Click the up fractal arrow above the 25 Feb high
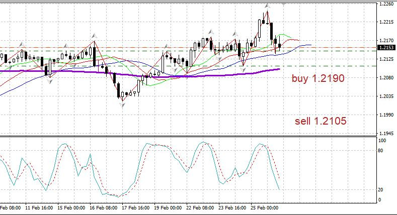 pyautogui.click(x=267, y=6)
